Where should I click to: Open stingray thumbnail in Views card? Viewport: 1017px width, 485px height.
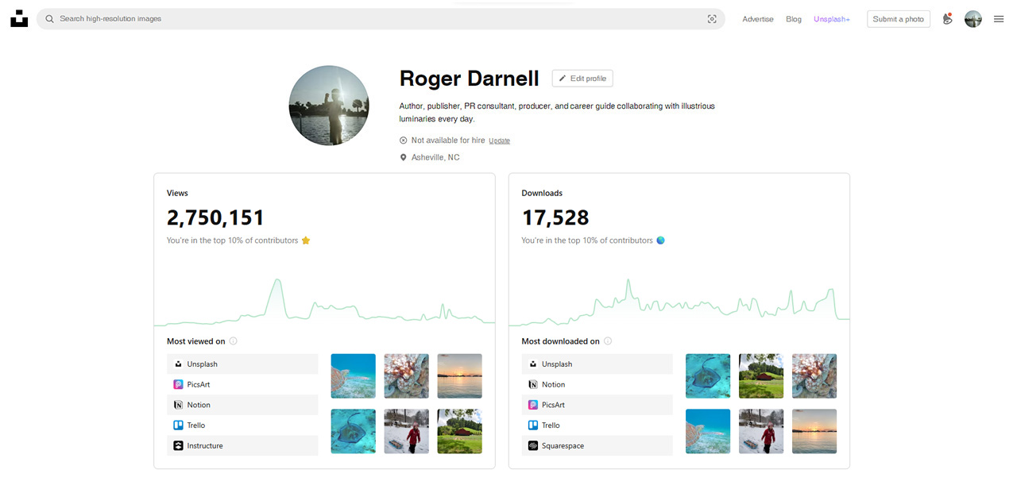click(354, 431)
